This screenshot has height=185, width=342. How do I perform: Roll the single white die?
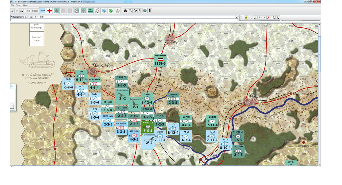point(117,11)
